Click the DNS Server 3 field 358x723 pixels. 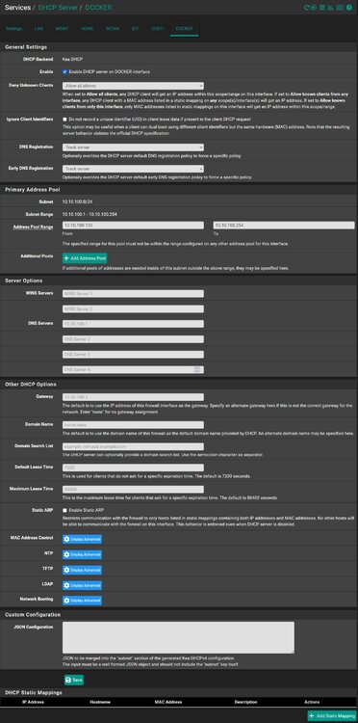click(x=133, y=355)
